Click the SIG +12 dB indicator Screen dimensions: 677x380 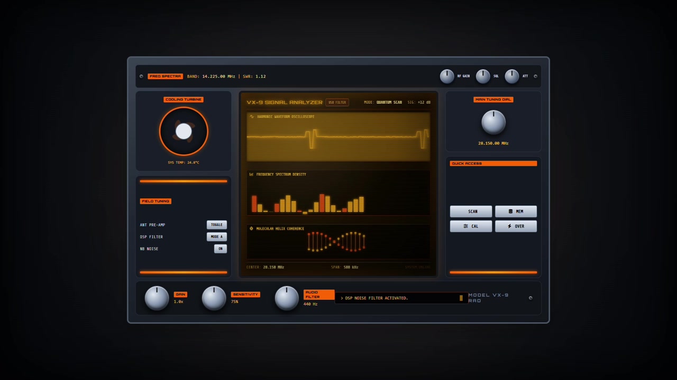pyautogui.click(x=419, y=102)
